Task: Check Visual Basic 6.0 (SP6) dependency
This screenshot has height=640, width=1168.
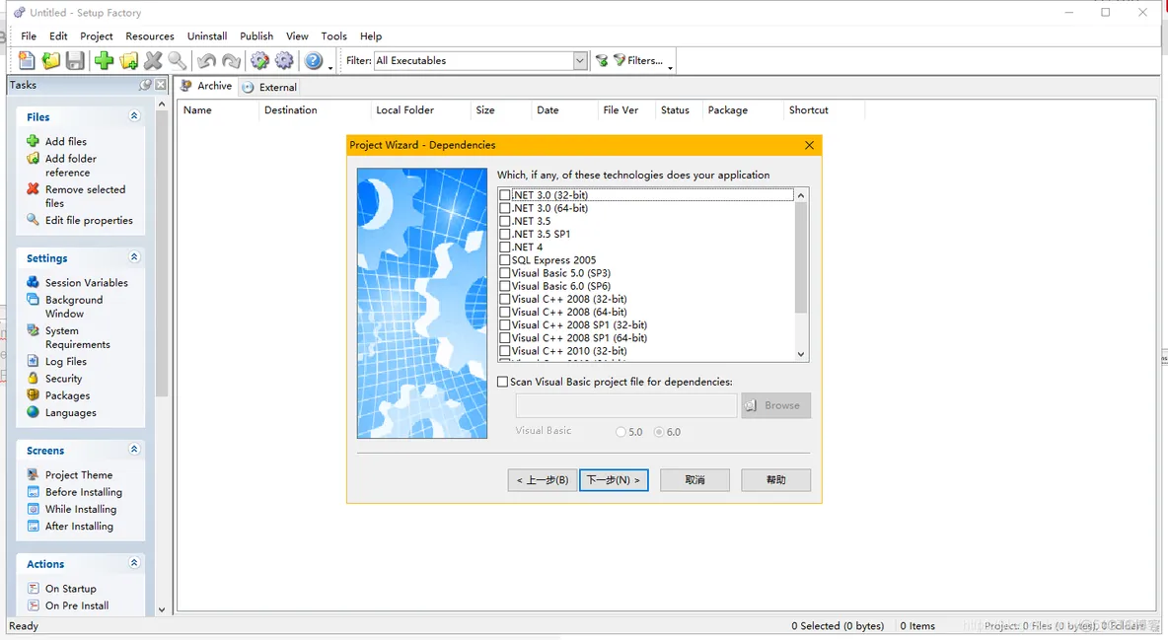Action: (505, 286)
